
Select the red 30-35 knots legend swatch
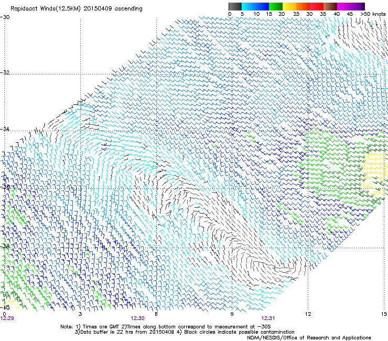point(317,6)
